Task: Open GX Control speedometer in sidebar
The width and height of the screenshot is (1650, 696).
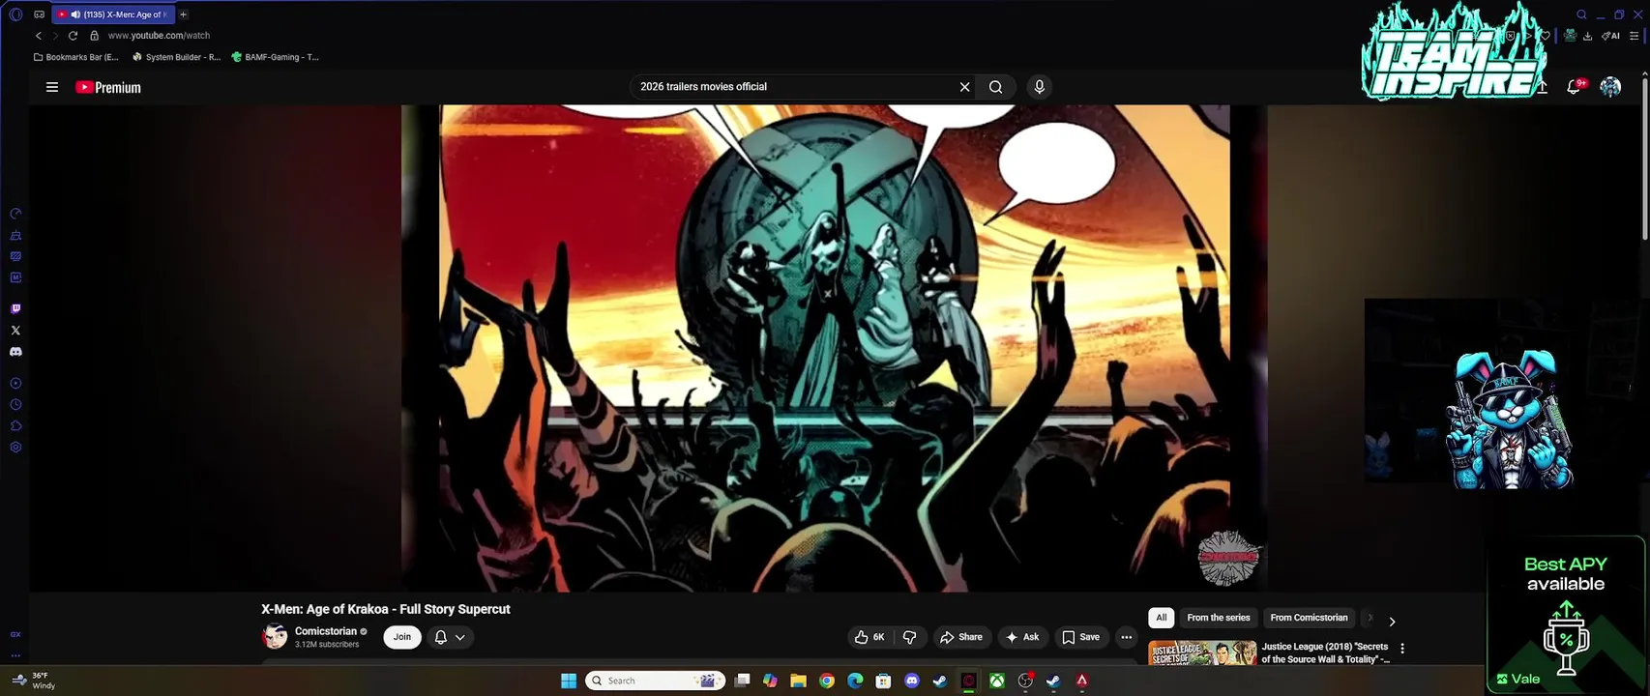Action: (15, 214)
